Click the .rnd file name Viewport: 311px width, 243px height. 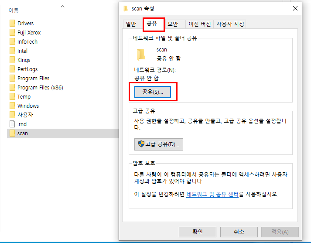pos(22,124)
